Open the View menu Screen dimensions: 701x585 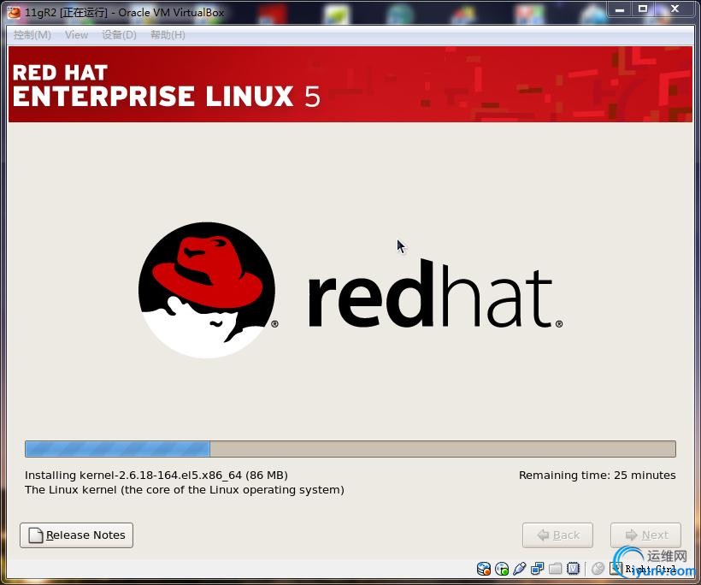click(76, 35)
